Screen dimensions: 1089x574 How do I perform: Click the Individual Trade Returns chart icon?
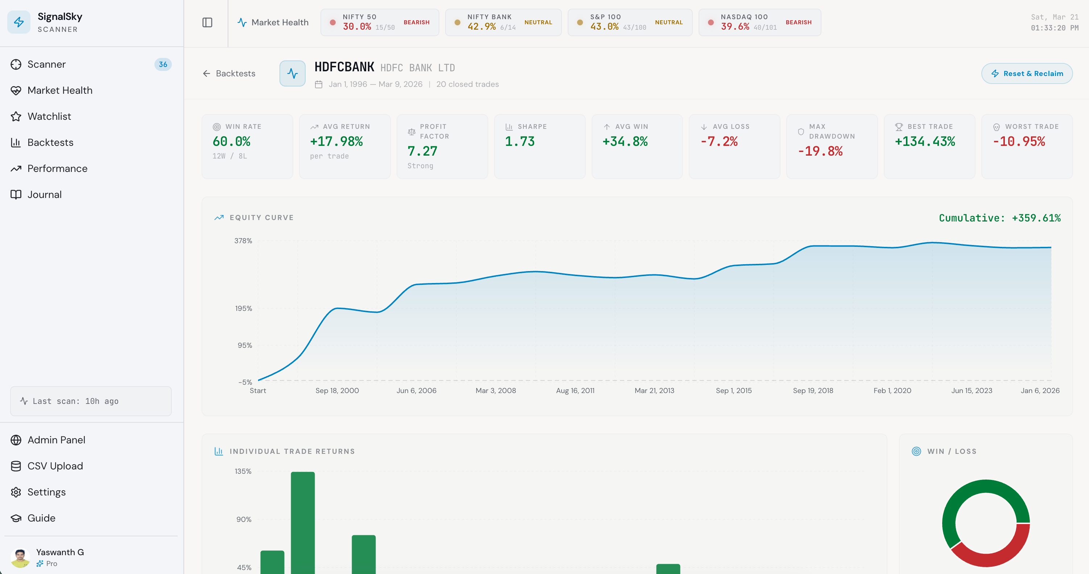point(219,451)
